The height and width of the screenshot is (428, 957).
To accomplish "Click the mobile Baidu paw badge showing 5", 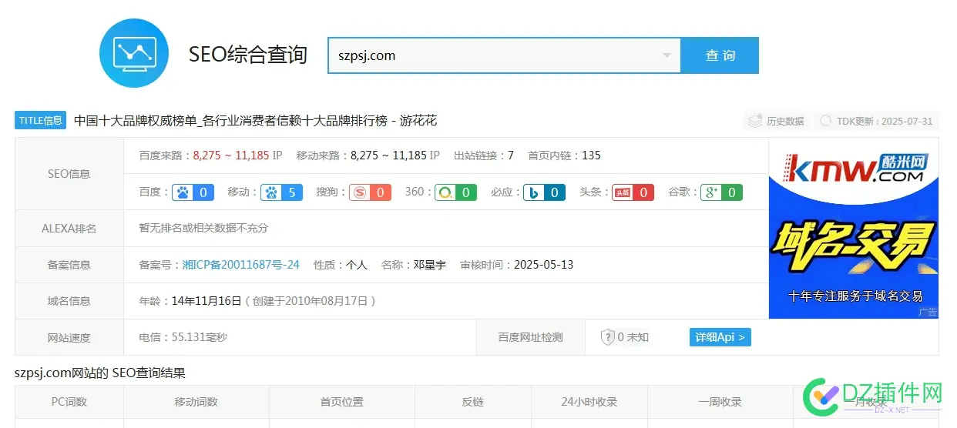I will tap(281, 192).
